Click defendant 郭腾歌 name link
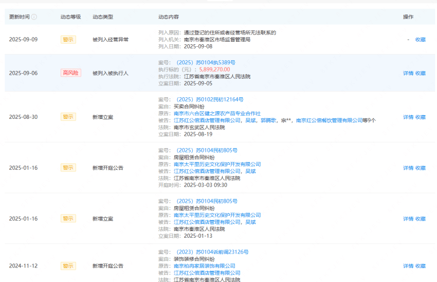Screen dimensions: 437x282 pyautogui.click(x=267, y=120)
